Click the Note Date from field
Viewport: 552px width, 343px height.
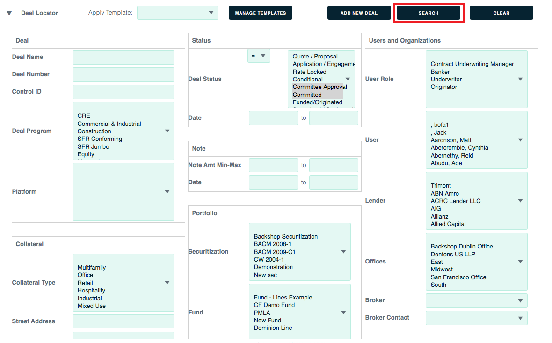(273, 182)
